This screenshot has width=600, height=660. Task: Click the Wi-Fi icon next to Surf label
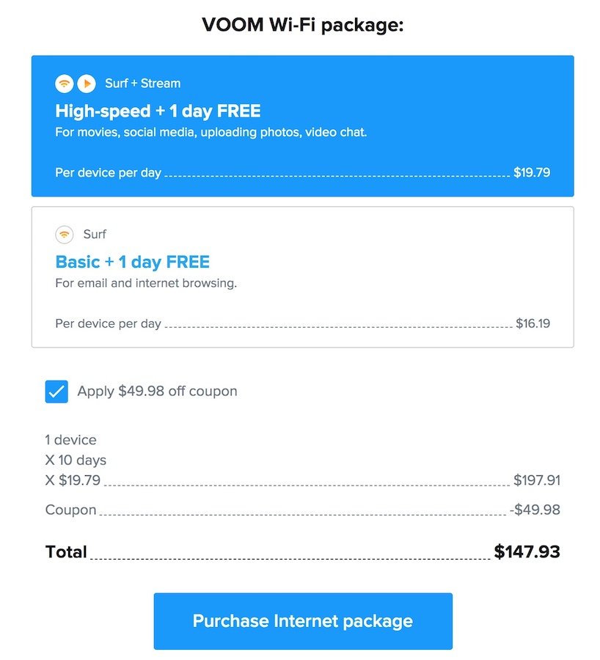(x=64, y=235)
